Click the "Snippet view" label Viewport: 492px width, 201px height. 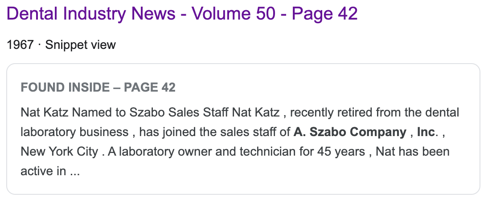point(80,44)
